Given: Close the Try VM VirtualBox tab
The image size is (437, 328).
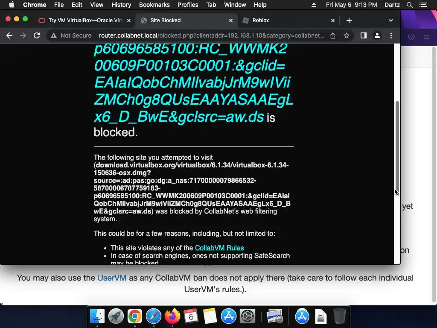Looking at the screenshot, I should (x=129, y=20).
